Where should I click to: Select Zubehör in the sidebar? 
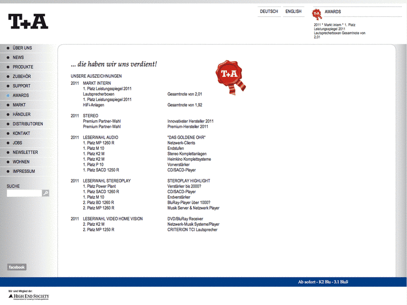21,76
